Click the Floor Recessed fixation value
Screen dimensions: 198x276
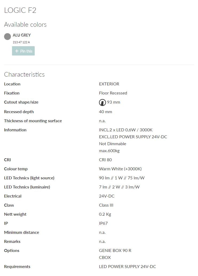(x=113, y=93)
